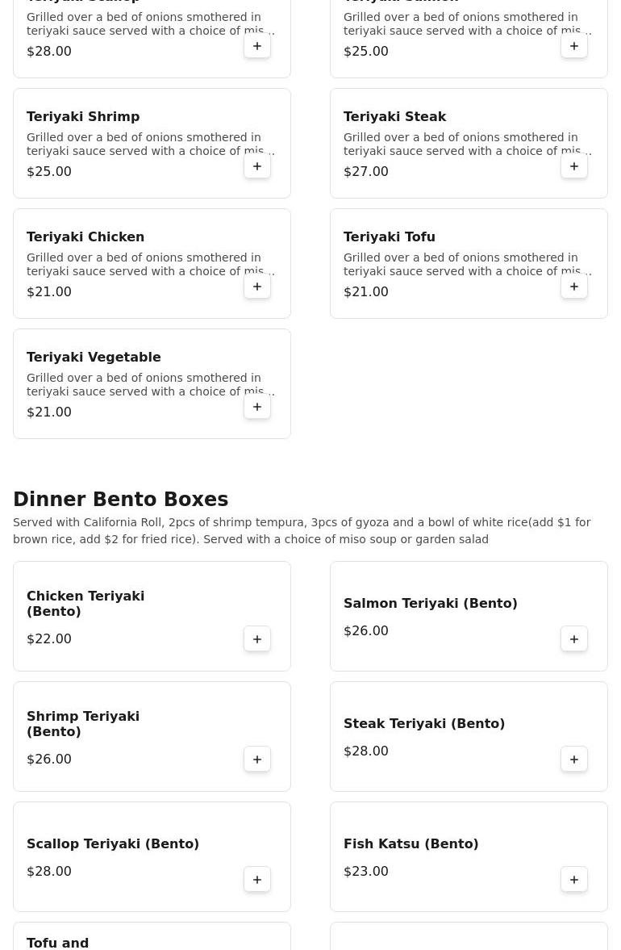Add Teriyaki Tofu with plus button
The image size is (621, 950).
tap(573, 287)
